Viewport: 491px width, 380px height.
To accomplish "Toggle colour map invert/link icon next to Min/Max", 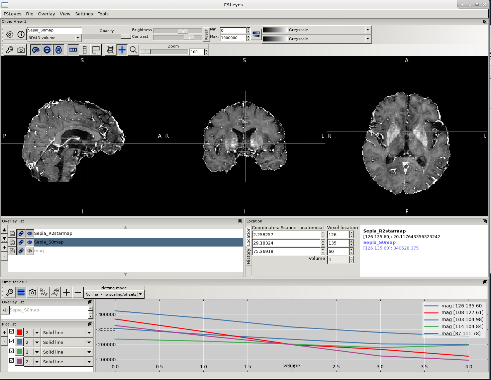I will pos(256,34).
